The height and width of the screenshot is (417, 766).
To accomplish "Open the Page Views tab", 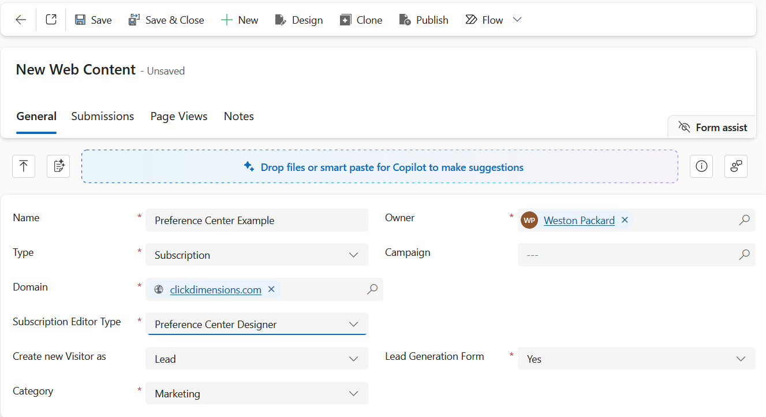I will point(179,116).
